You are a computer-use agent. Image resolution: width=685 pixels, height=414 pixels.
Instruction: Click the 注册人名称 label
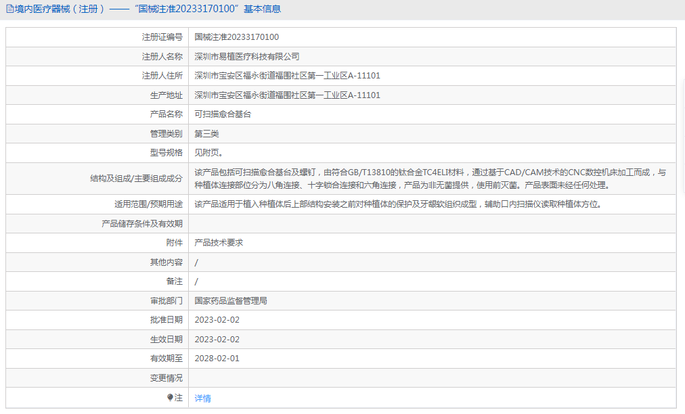pos(162,56)
